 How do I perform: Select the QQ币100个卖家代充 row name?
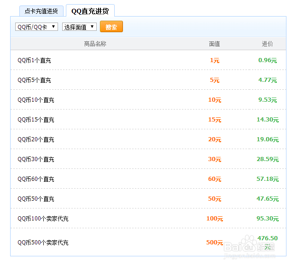pos(43,219)
